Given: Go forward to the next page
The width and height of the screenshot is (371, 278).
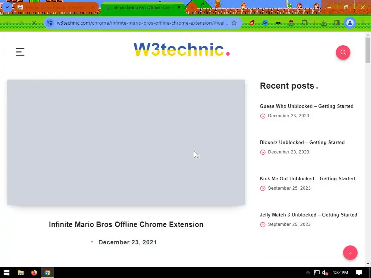Looking at the screenshot, I should point(21,23).
